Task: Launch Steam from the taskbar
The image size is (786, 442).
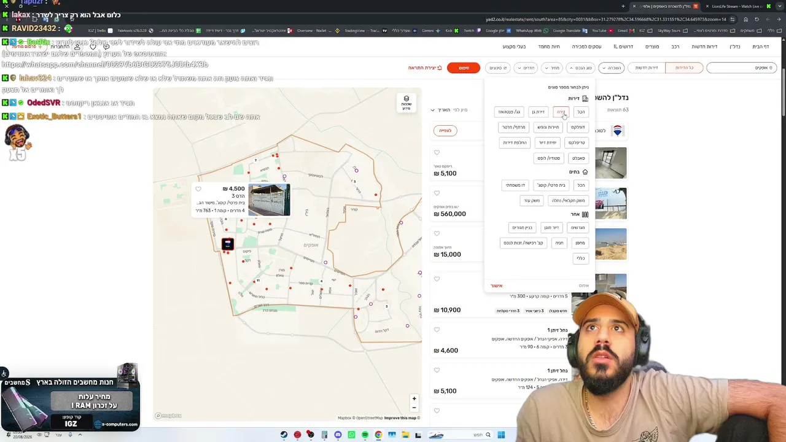Action: tap(284, 435)
